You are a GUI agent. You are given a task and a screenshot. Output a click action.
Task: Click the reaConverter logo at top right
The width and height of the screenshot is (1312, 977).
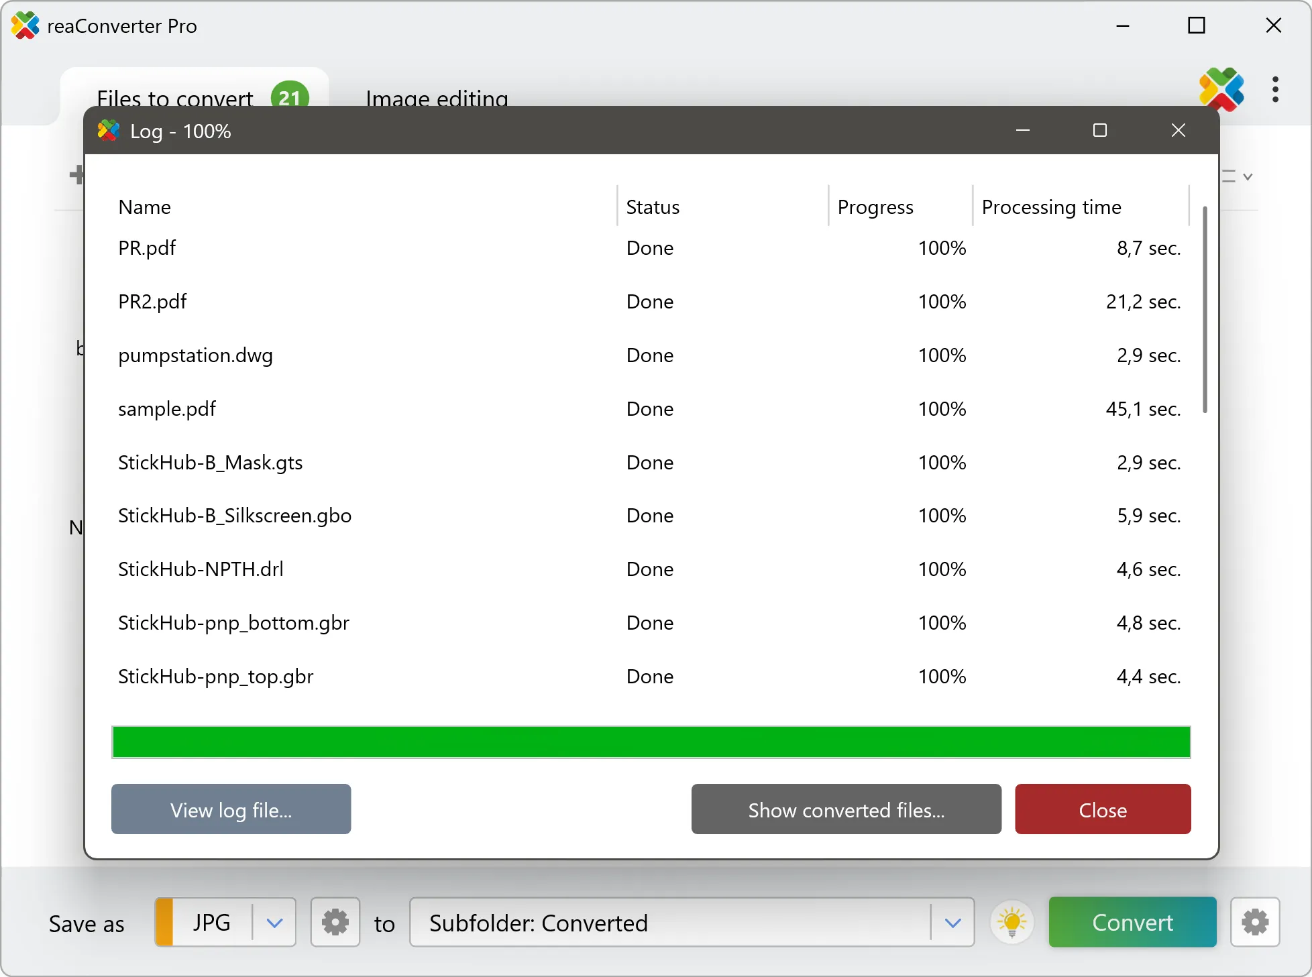(x=1221, y=89)
